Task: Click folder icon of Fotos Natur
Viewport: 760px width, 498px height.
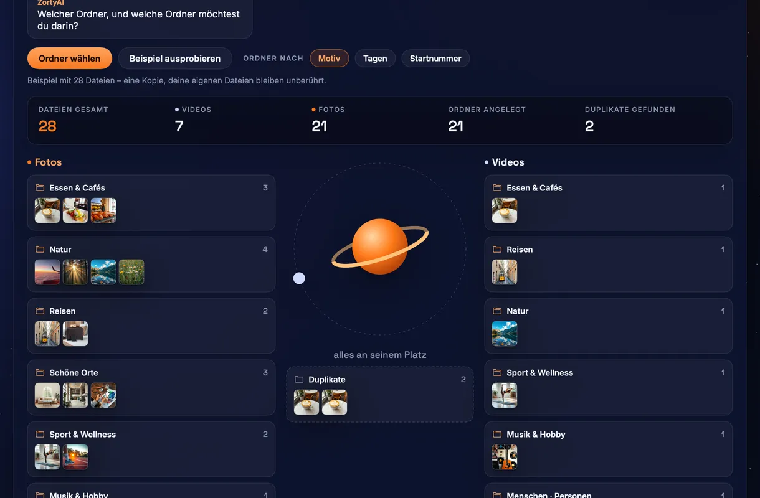Action: 40,249
